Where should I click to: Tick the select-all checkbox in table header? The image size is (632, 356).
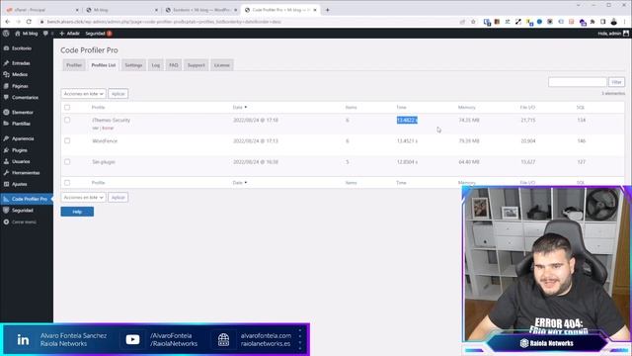(67, 108)
